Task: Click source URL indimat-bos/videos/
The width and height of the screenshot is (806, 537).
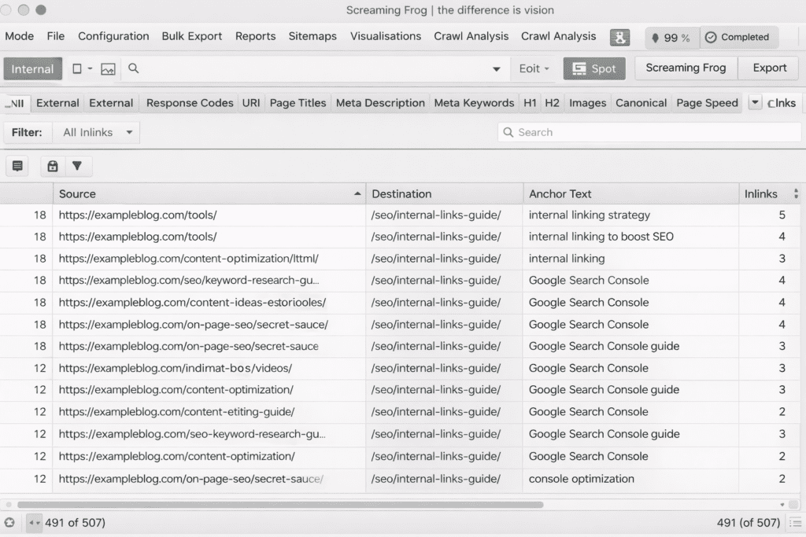Action: (x=176, y=368)
